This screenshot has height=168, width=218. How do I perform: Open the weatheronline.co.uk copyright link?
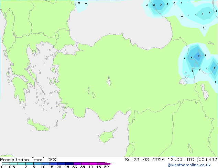(x=189, y=165)
